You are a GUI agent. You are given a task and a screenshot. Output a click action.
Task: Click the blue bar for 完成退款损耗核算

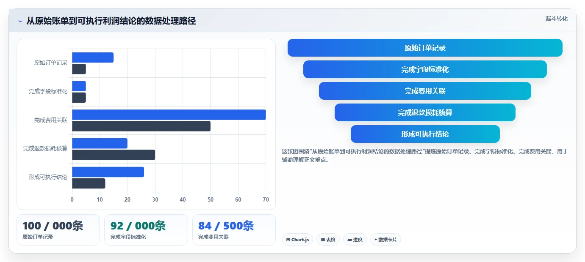click(100, 143)
